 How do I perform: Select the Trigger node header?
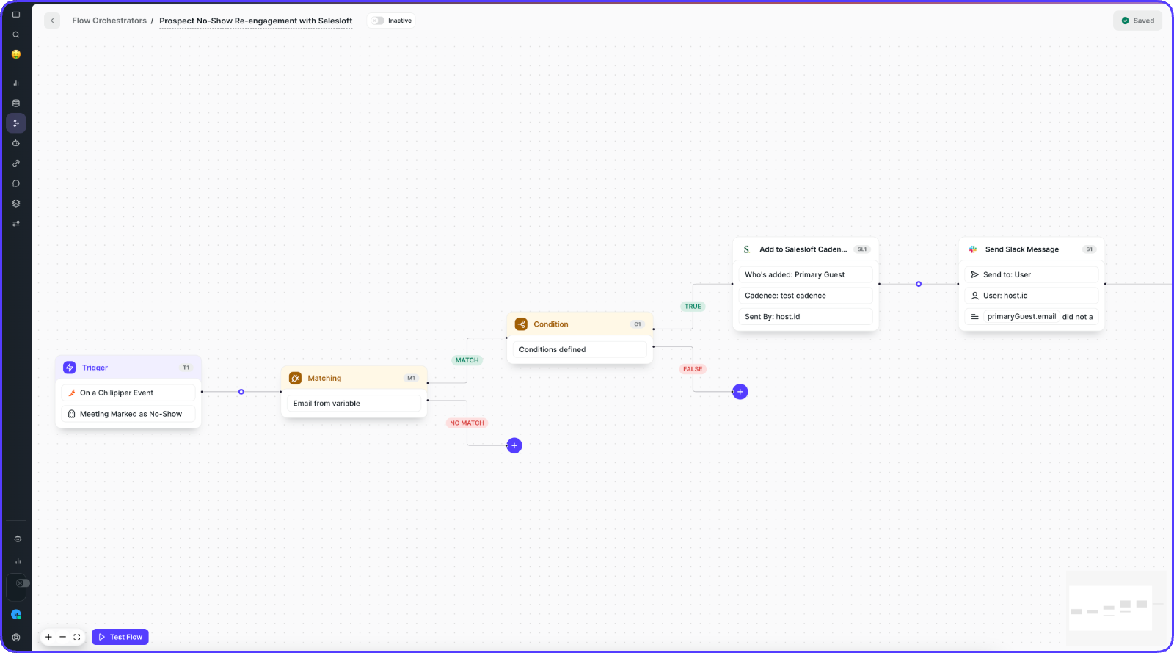pos(128,368)
